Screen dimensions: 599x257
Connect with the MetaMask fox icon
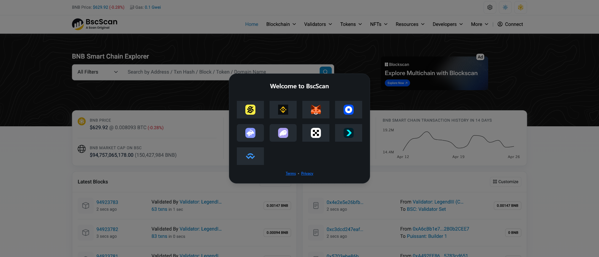click(x=316, y=110)
